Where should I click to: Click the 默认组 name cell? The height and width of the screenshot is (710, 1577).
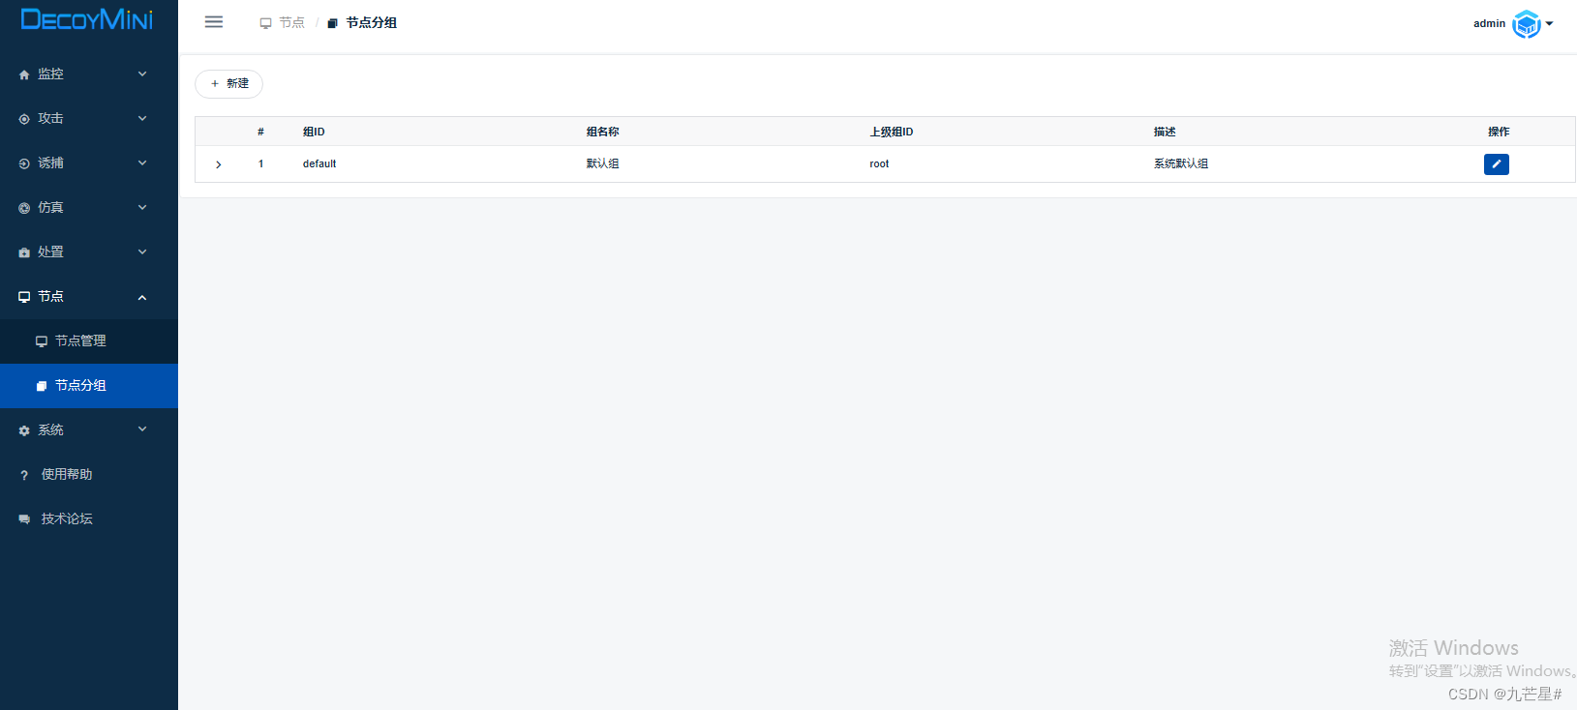(x=602, y=163)
